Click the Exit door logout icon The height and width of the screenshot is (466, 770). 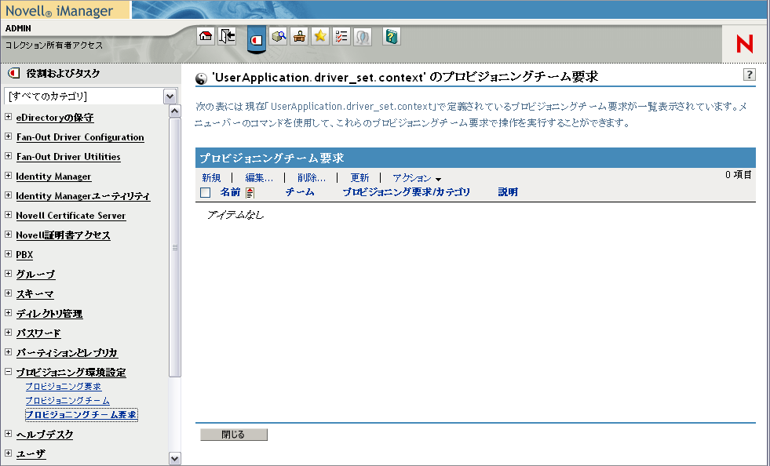point(227,36)
